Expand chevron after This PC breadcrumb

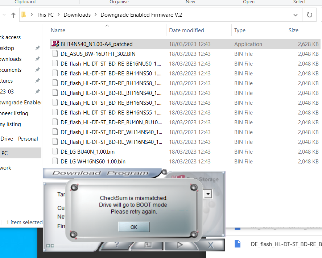[x=59, y=14]
